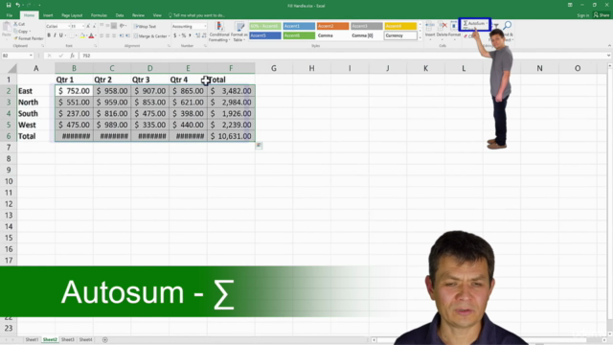The height and width of the screenshot is (345, 613).
Task: Click Sign in
Action: click(583, 15)
